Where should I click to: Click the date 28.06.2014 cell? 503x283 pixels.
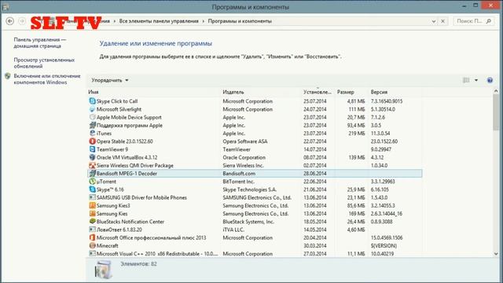(x=314, y=173)
